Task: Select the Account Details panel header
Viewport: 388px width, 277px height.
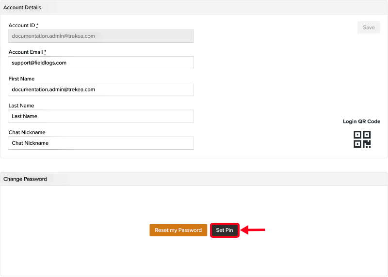Action: [22, 8]
